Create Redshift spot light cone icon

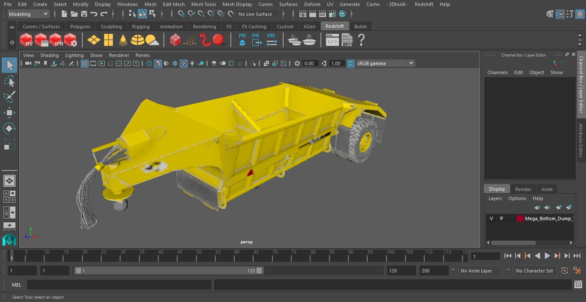tap(123, 40)
